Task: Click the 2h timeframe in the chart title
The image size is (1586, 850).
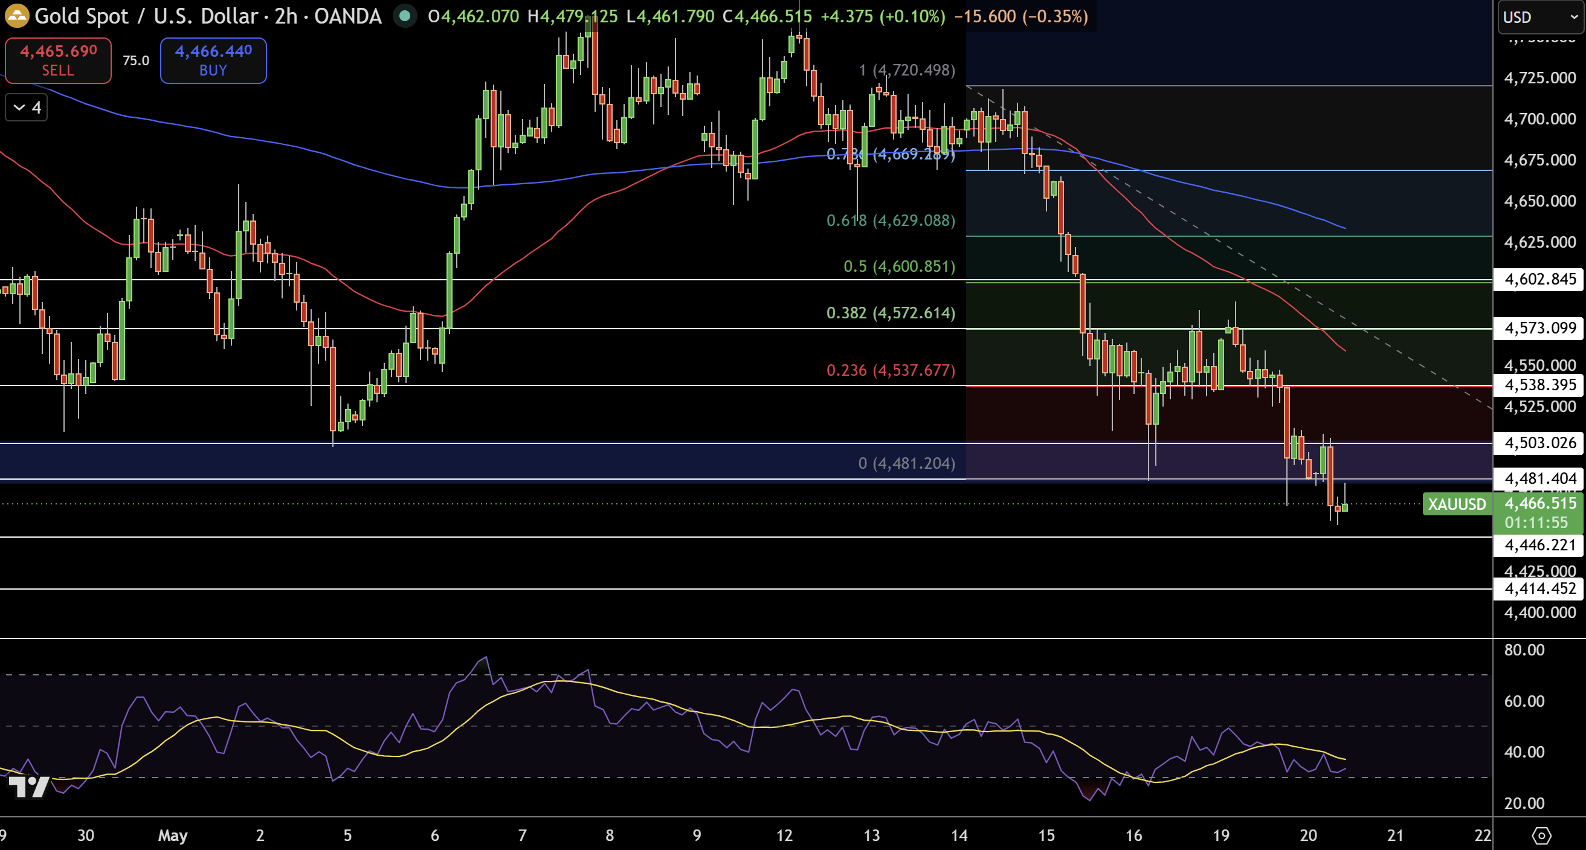Action: 286,16
